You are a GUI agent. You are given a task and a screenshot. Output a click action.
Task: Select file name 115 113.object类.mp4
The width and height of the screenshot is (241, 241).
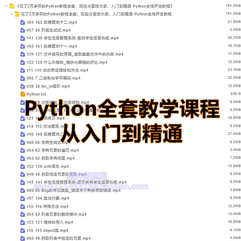point(47,230)
